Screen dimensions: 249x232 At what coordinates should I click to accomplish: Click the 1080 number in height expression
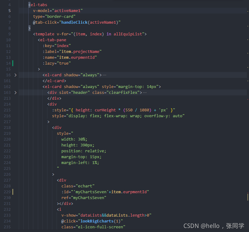tap(144, 110)
